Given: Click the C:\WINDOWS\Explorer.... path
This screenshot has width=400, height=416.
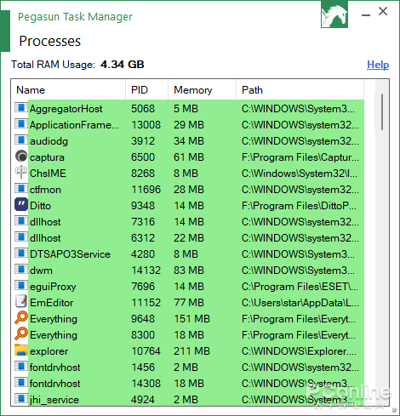Looking at the screenshot, I should tap(299, 351).
